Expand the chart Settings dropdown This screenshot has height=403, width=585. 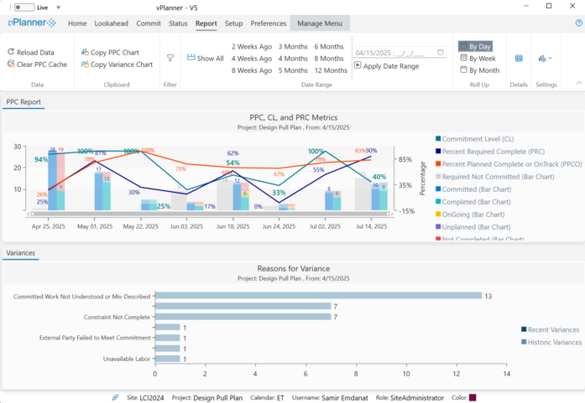click(x=546, y=58)
